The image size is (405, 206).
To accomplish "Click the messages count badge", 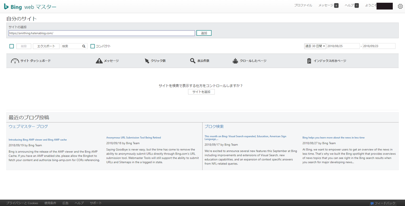I will point(336,6).
